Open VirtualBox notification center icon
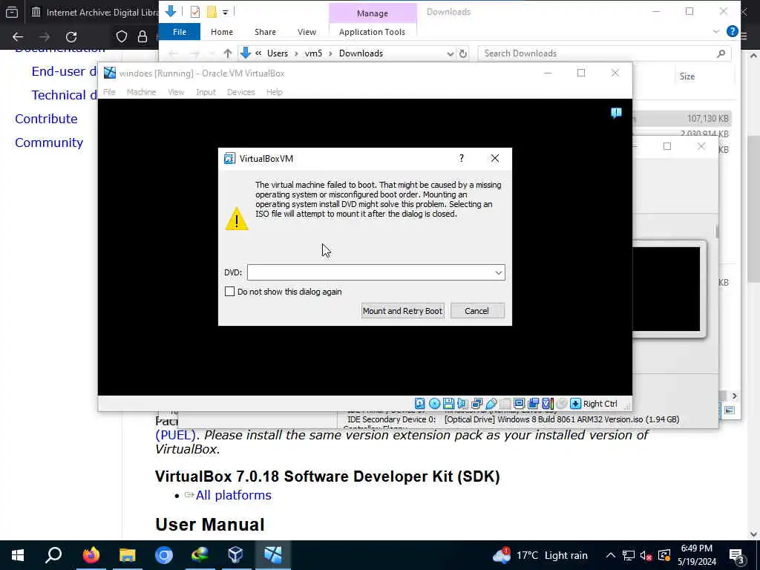This screenshot has width=760, height=570. click(616, 113)
